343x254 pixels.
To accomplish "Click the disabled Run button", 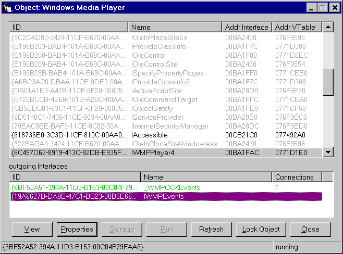I will pyautogui.click(x=167, y=230).
